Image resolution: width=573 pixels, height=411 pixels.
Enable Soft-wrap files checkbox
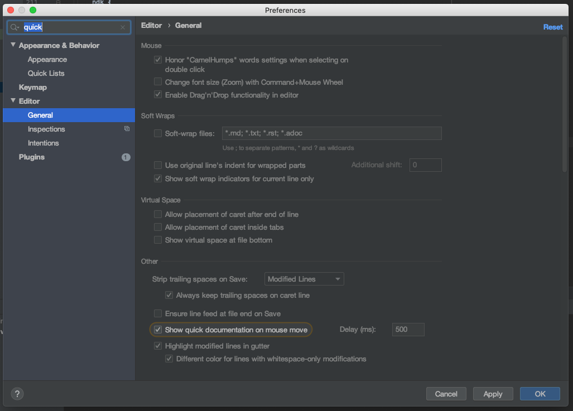coord(158,133)
